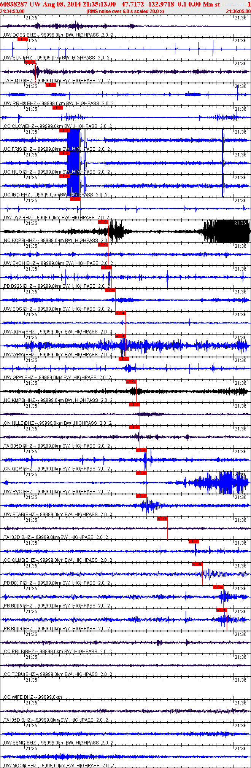
Task: Click the red pick flag on CN GDR trace
Action: pyautogui.click(x=141, y=450)
